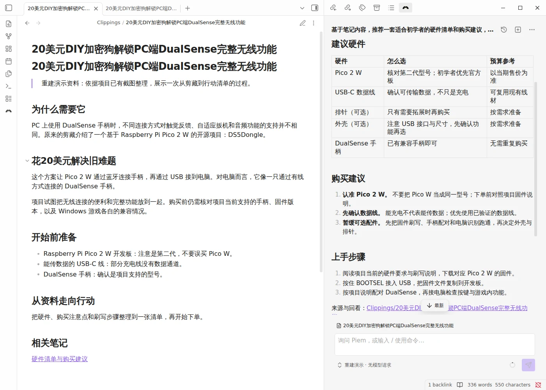Image resolution: width=546 pixels, height=390 pixels.
Task: Create a new canvas from the ribbon
Action: coord(9,49)
